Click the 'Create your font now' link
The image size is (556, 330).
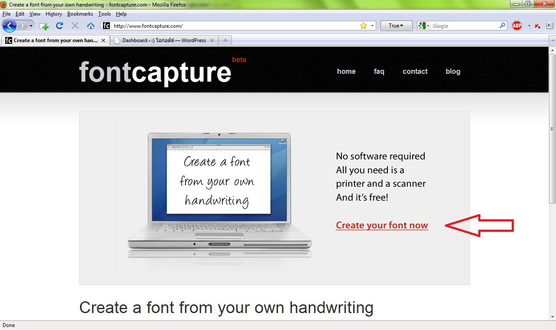tap(382, 225)
